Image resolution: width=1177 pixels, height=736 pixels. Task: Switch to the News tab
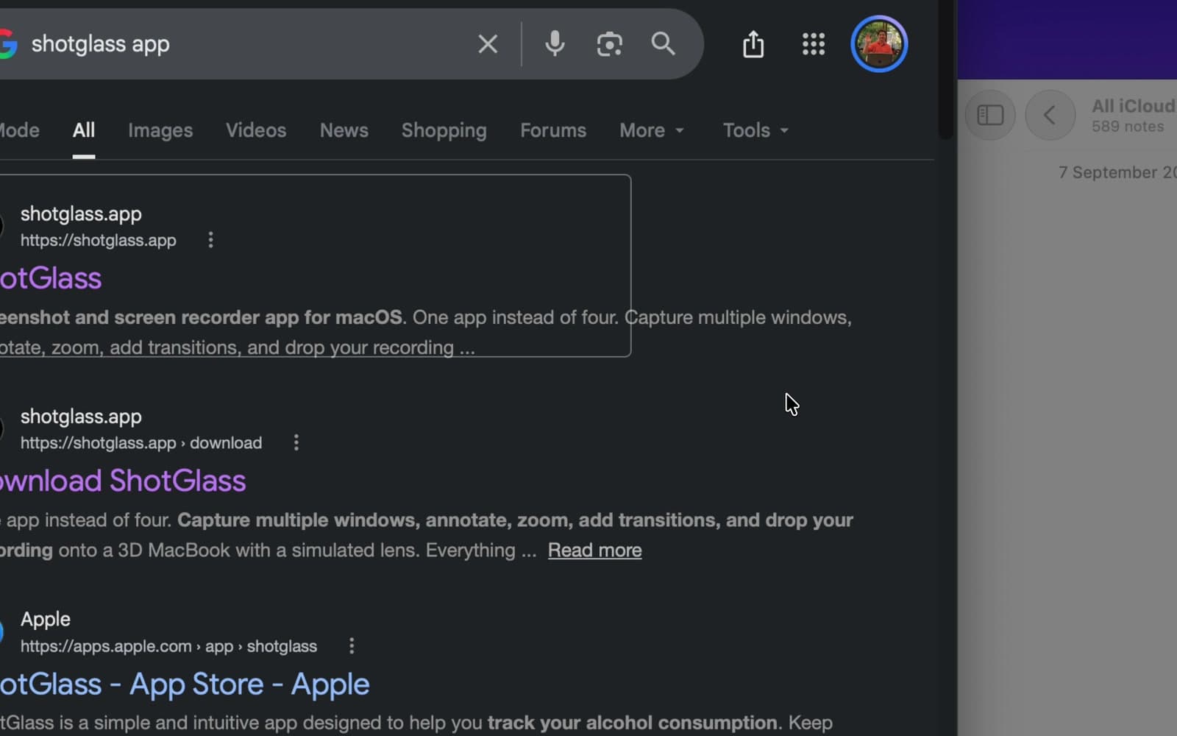coord(344,130)
